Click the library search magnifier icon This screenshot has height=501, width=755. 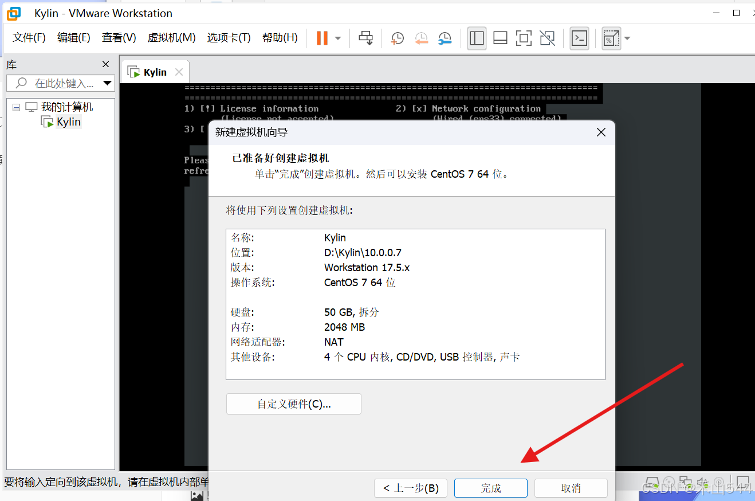click(x=21, y=83)
